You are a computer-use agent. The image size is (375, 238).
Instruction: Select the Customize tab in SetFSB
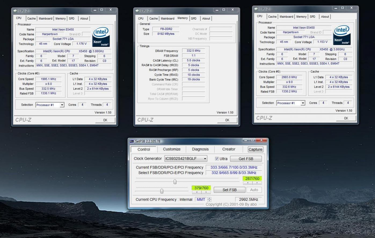pyautogui.click(x=172, y=149)
